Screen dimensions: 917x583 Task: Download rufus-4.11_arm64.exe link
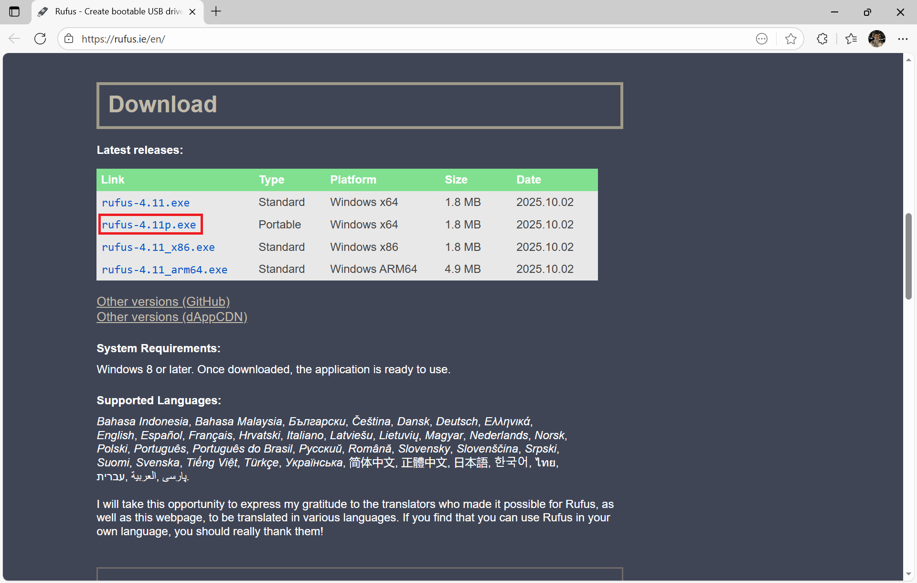tap(164, 270)
